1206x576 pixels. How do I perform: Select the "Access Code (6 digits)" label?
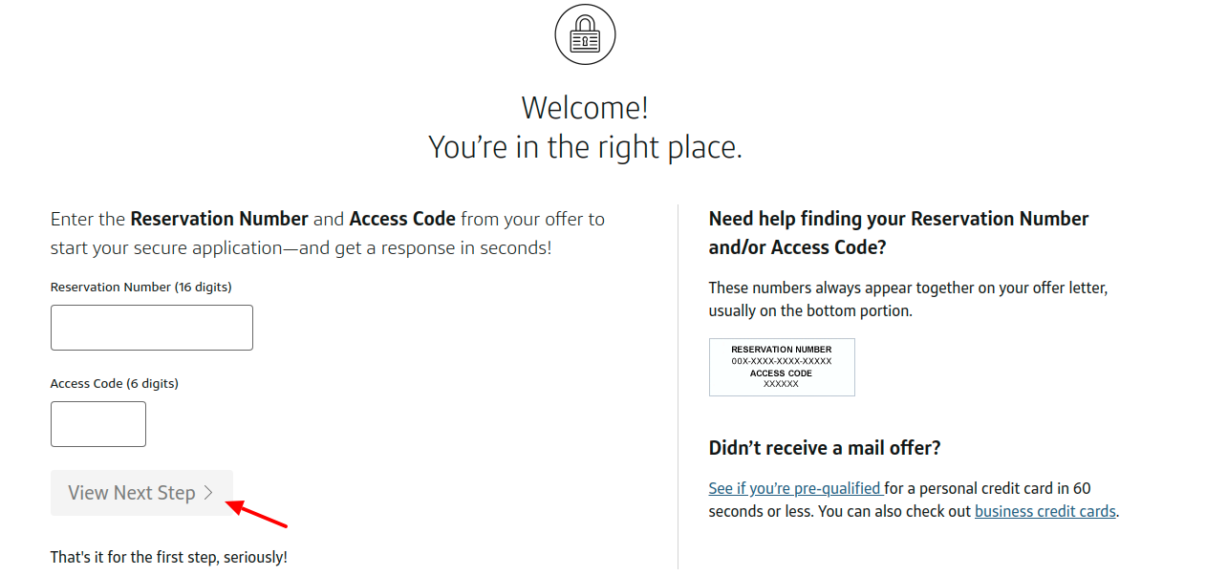(x=114, y=383)
